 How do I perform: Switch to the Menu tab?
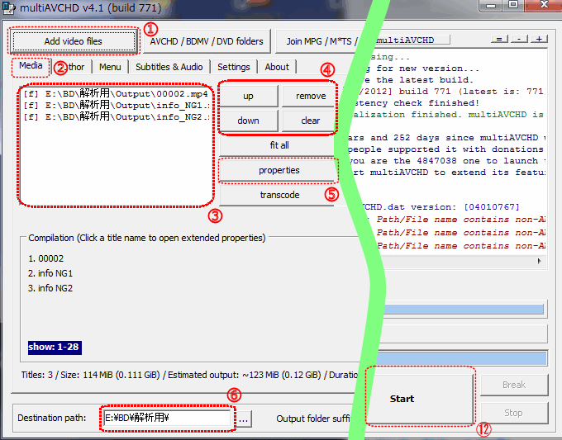pos(109,67)
